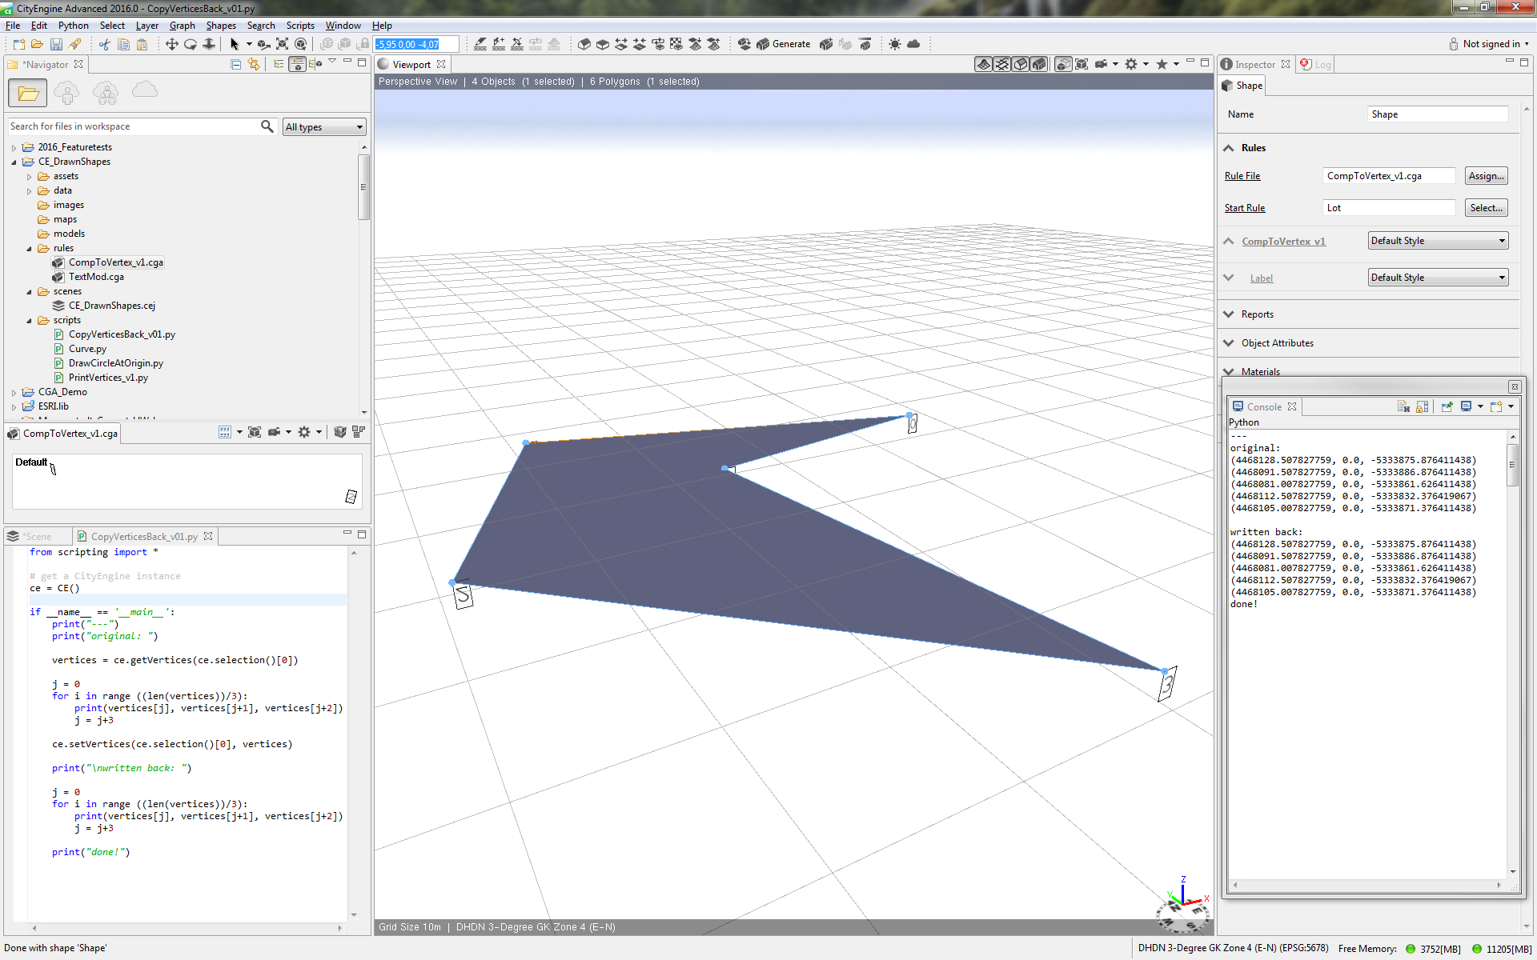Toggle the Log panel icon
The height and width of the screenshot is (960, 1537).
point(1306,64)
